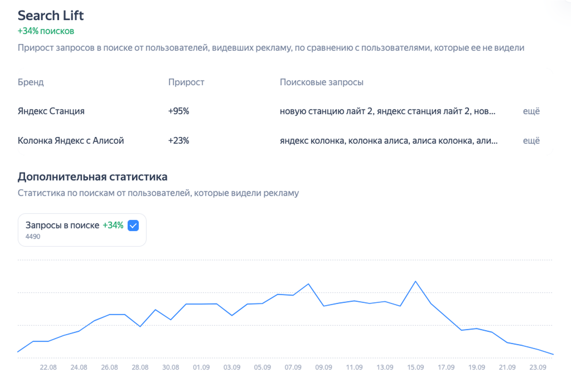Click the 22.08 axis label on the chart

click(48, 367)
